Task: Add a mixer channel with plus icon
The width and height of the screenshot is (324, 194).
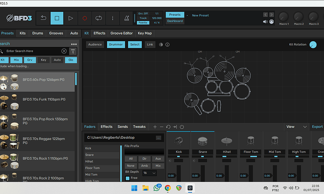Action: coord(155,127)
